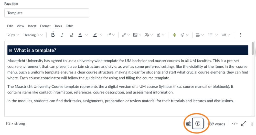Open the Insert menu
The image size is (256, 135).
[x=32, y=26]
